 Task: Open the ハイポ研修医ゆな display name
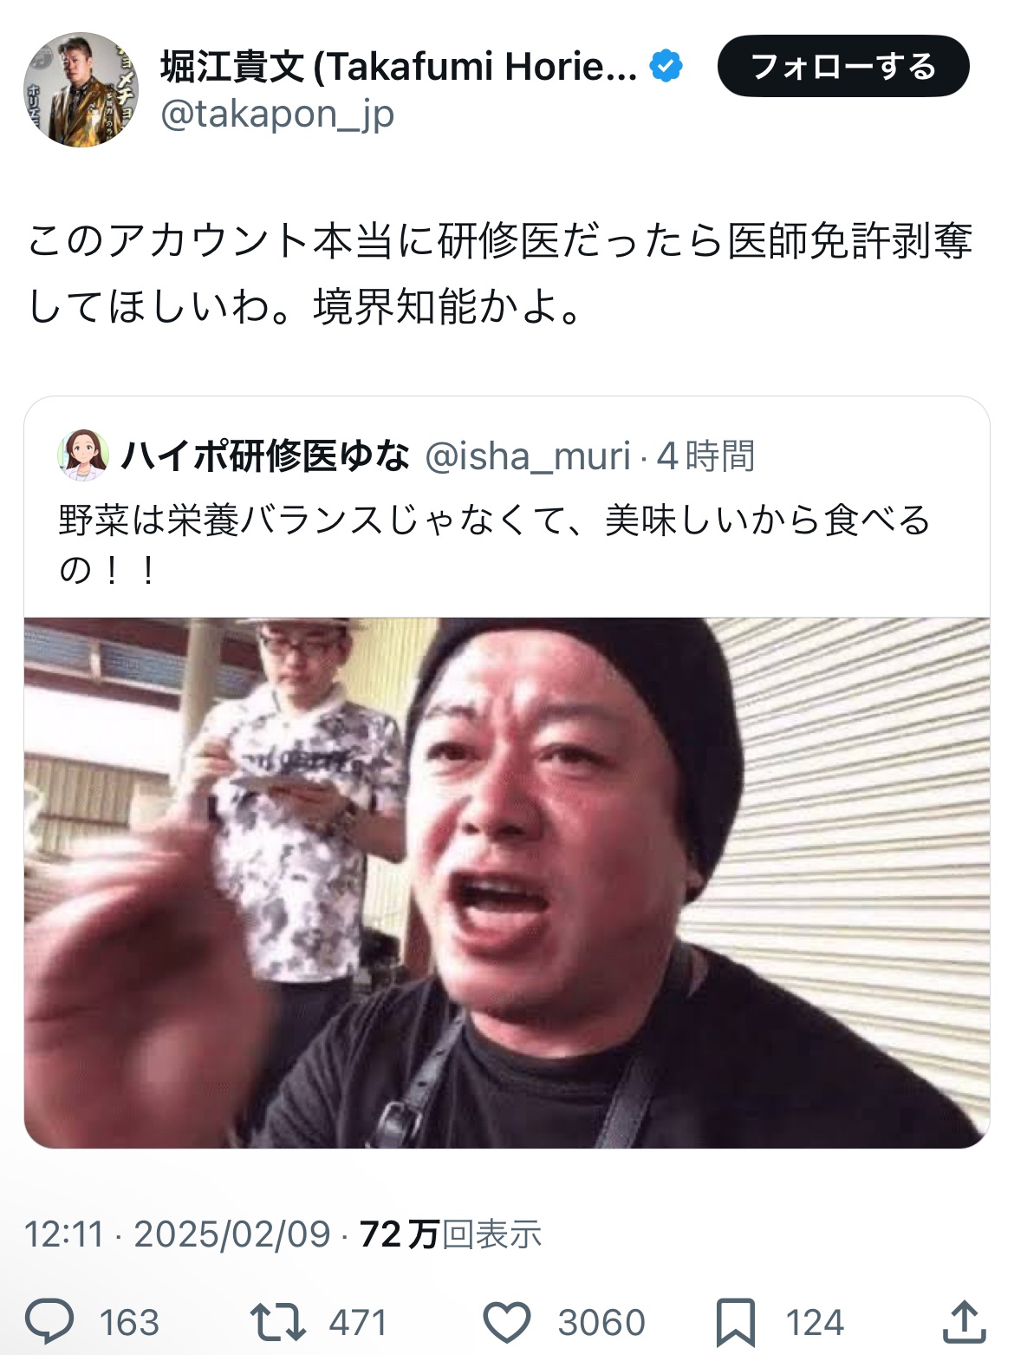click(x=265, y=455)
